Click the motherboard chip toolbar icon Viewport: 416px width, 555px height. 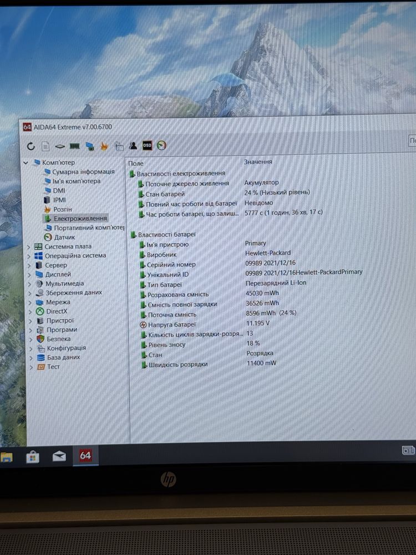[59, 146]
